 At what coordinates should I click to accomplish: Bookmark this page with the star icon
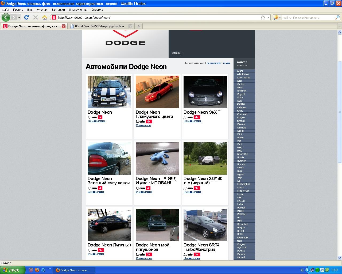[x=263, y=18]
